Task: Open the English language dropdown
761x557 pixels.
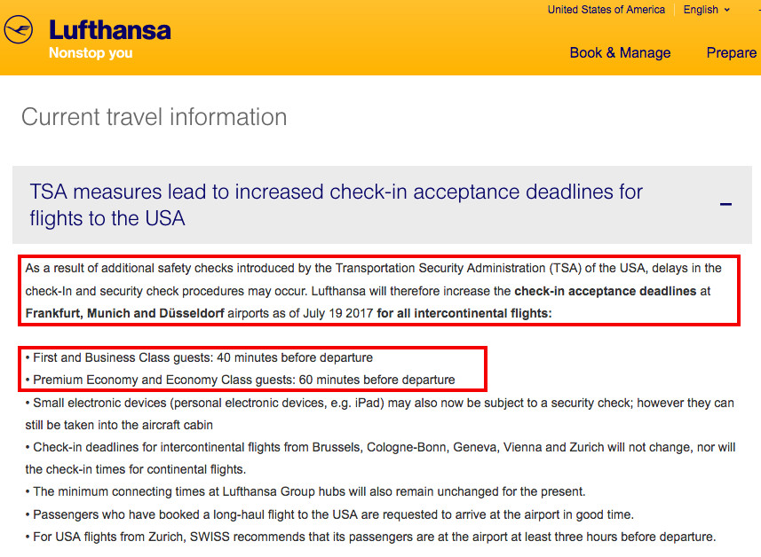Action: click(x=706, y=10)
